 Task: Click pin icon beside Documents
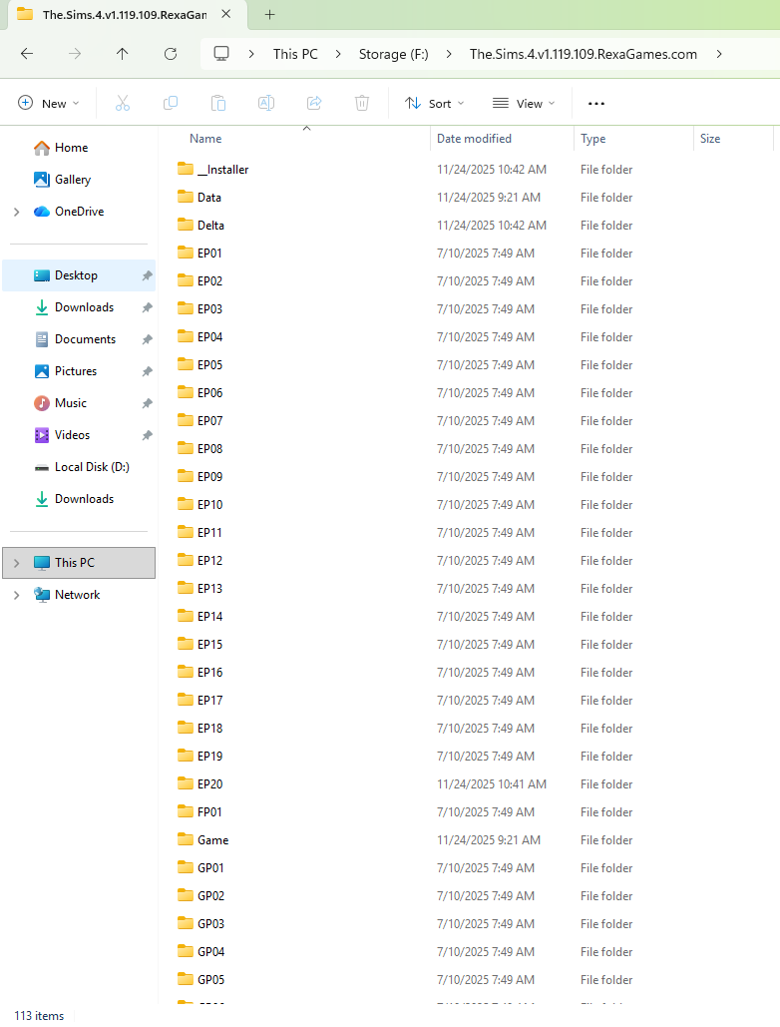pyautogui.click(x=147, y=339)
